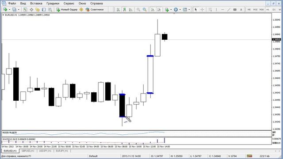283x159 pixels.
Task: Open the Terminal window icon
Action: pos(44,10)
